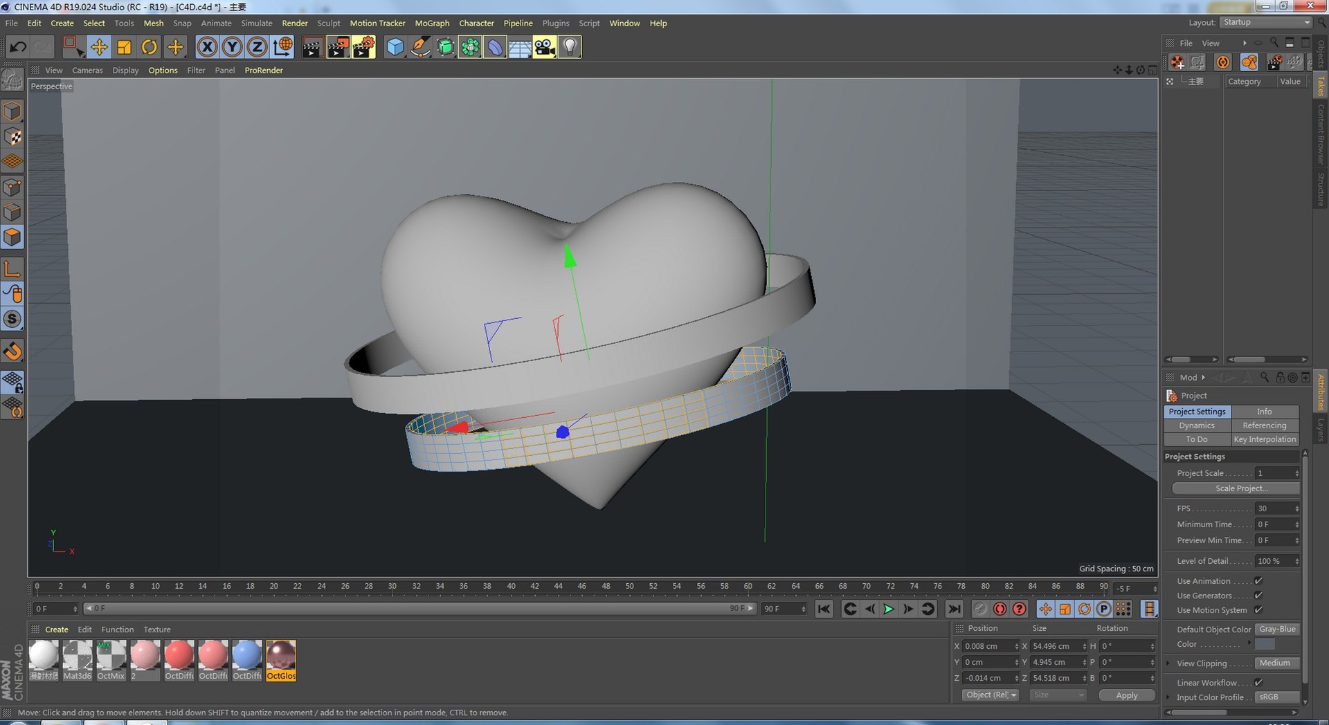Add a Cube primitive object
The width and height of the screenshot is (1329, 725).
395,47
